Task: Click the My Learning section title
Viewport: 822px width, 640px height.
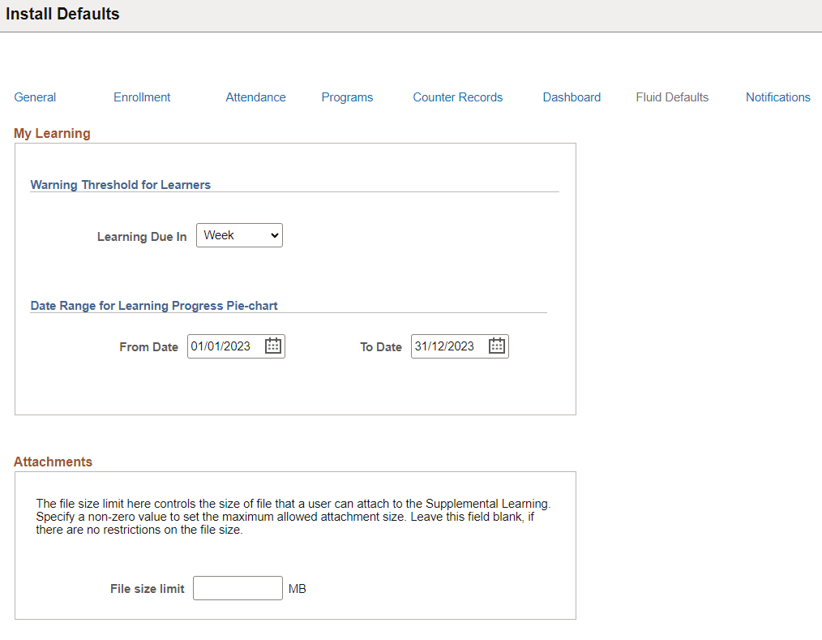Action: (52, 133)
